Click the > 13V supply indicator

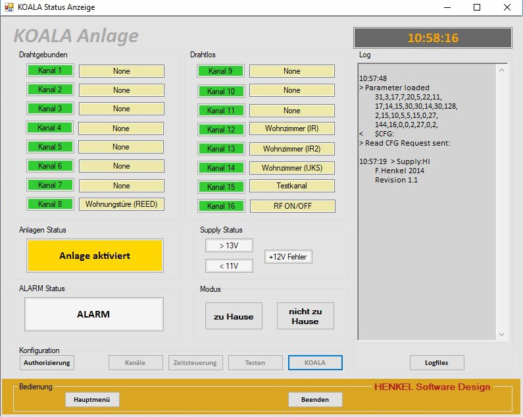click(x=229, y=246)
